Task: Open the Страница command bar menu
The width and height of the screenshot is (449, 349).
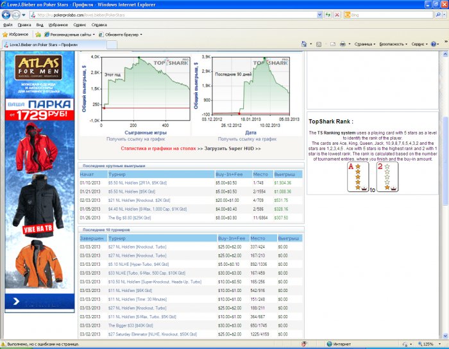Action: 365,44
